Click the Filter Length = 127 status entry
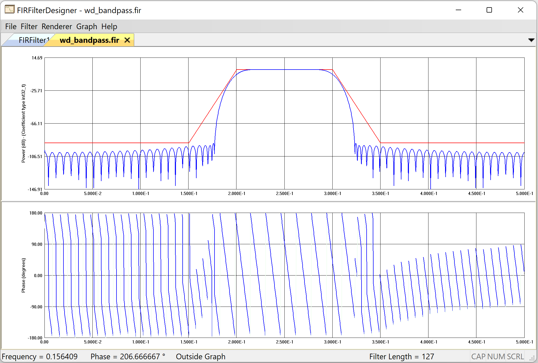This screenshot has width=538, height=363. coord(401,357)
